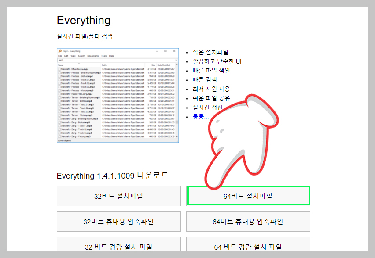Click the 작은 설치파일 bullet text
This screenshot has width=375, height=258.
210,52
